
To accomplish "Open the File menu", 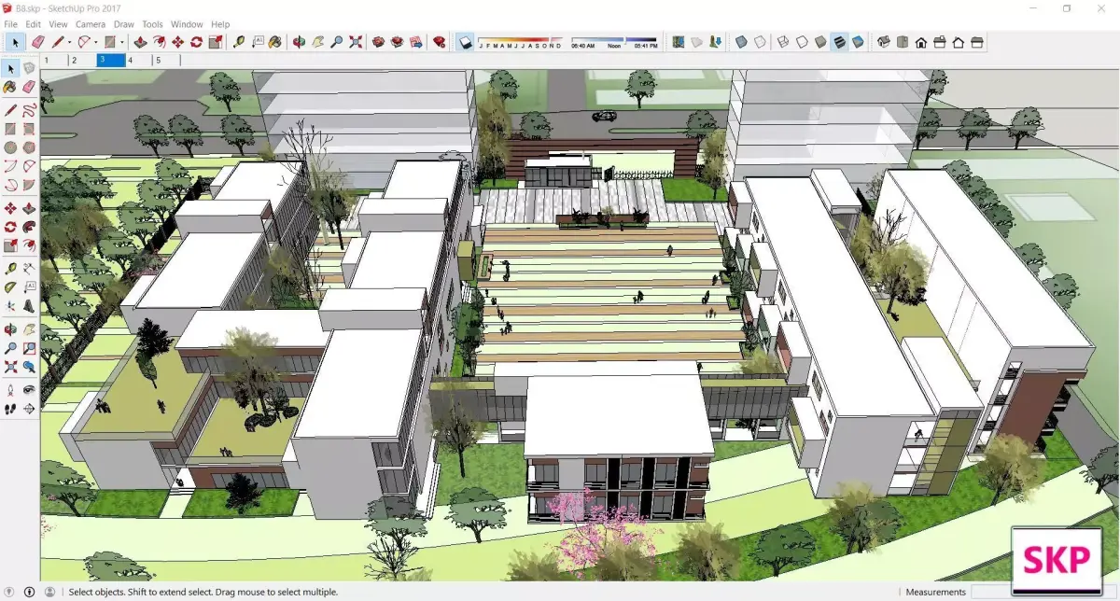I will click(11, 23).
